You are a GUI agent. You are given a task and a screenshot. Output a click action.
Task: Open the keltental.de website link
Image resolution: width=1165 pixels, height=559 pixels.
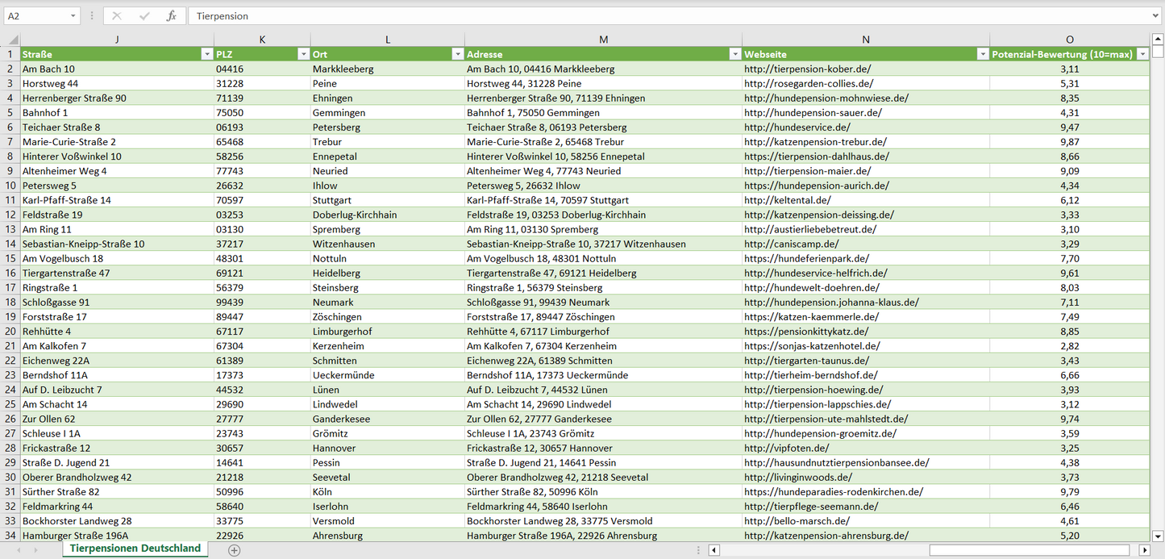pos(787,200)
